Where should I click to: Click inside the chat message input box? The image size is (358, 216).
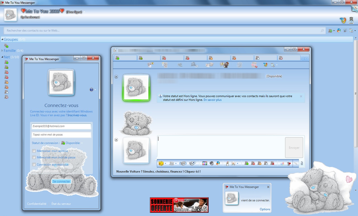tap(220, 147)
